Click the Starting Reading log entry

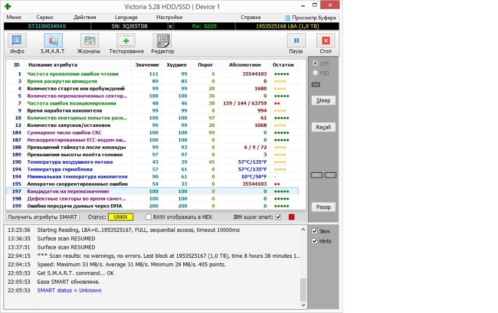pos(138,230)
